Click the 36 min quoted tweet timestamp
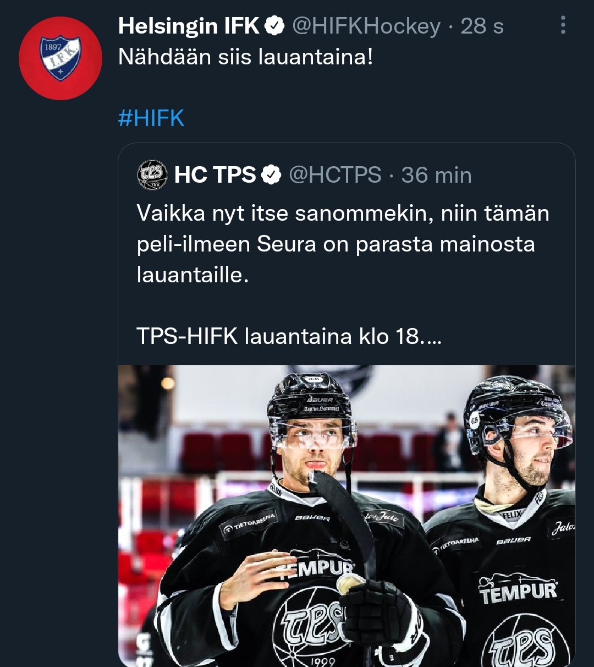Viewport: 594px width, 667px height. click(436, 175)
